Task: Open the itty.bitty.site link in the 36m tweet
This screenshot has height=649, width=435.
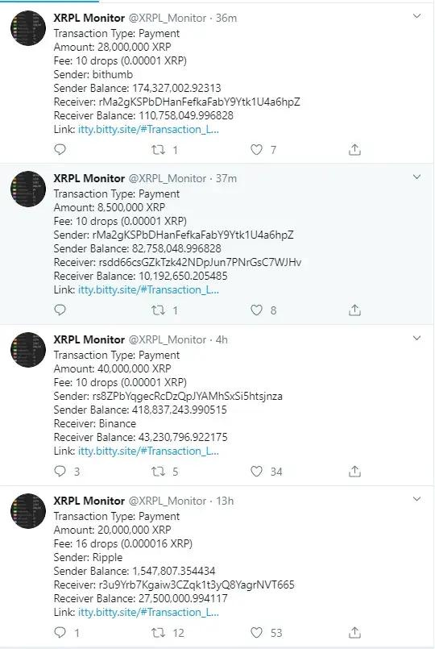Action: click(148, 129)
